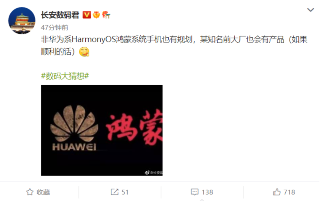The width and height of the screenshot is (320, 201).
Task: Click the repost share icon
Action: coord(114,192)
